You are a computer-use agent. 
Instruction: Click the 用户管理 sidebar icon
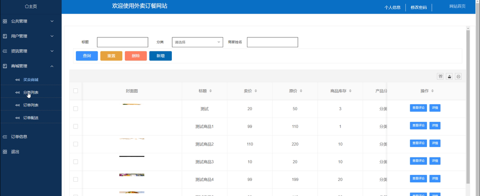tap(5, 36)
